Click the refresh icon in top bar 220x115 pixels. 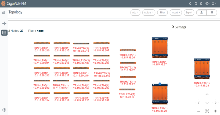196,3
